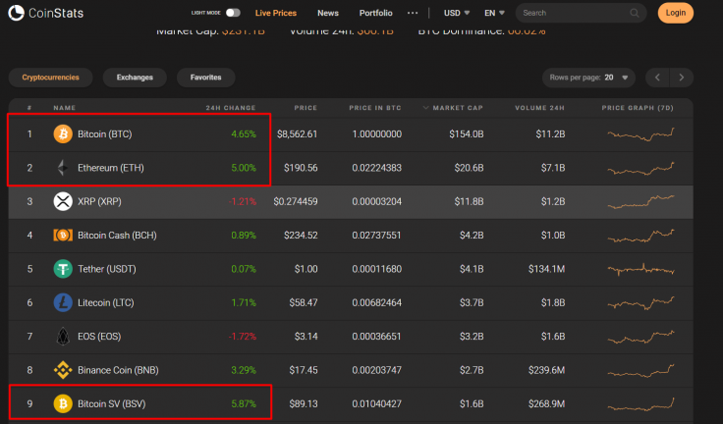Click the Bitcoin Cash (BCH) icon
This screenshot has width=723, height=424.
[x=63, y=235]
